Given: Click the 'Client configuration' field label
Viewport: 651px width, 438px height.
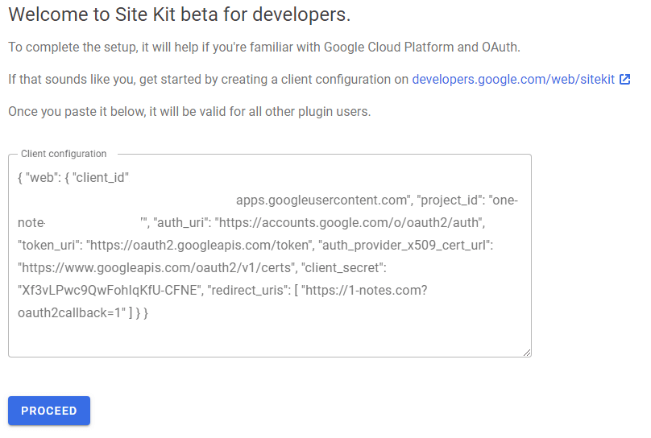Looking at the screenshot, I should pos(64,154).
